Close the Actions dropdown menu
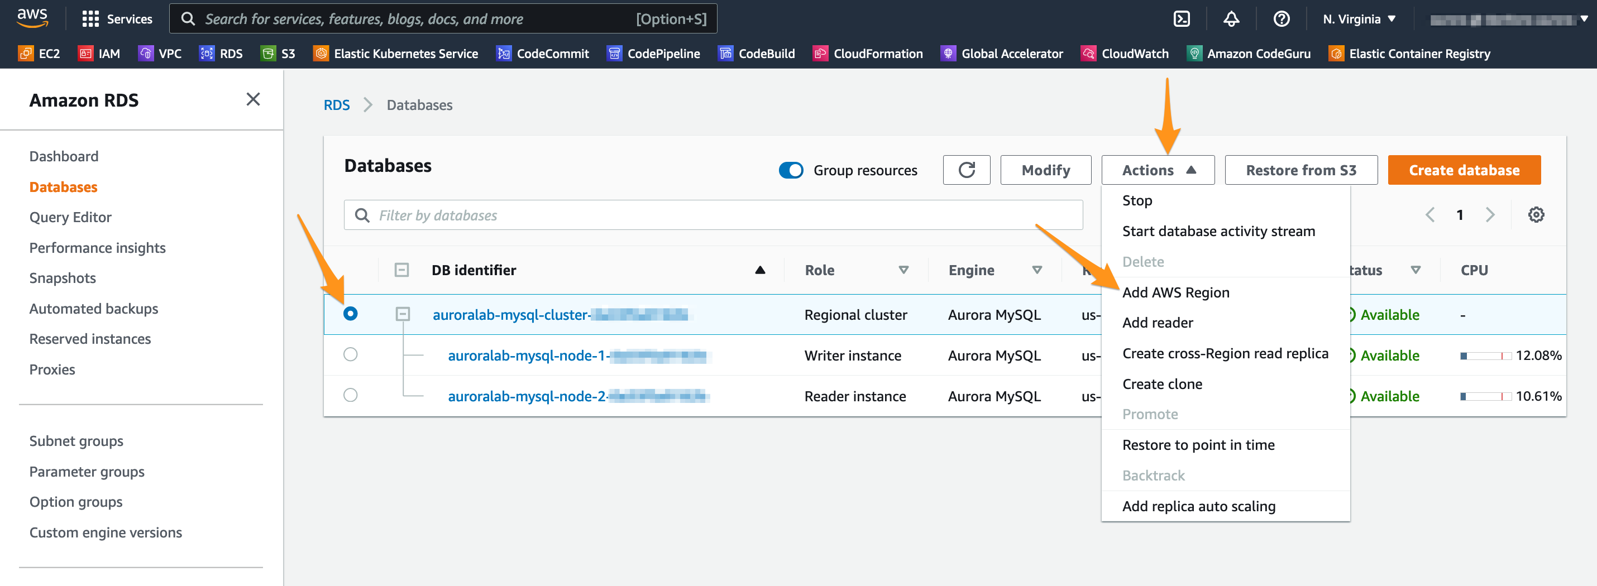Image resolution: width=1597 pixels, height=586 pixels. (x=1158, y=170)
